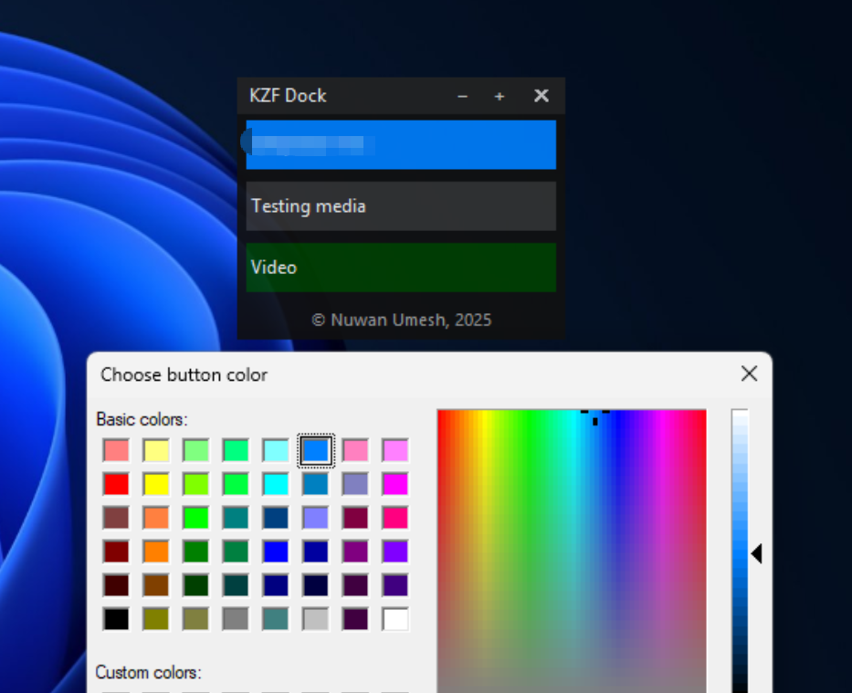Image resolution: width=852 pixels, height=693 pixels.
Task: Click the plus icon on KZF Dock titlebar
Action: [x=499, y=96]
